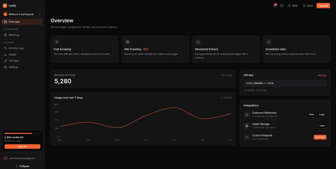Click the Structured Extract braces icon
This screenshot has width=336, height=169.
198,42
